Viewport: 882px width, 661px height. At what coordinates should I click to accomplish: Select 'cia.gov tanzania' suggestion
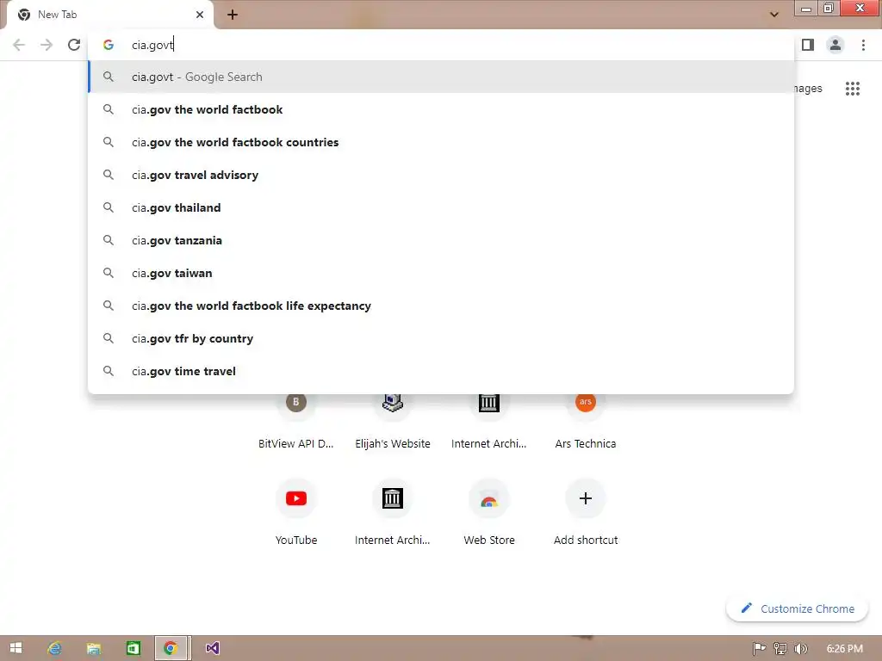441,240
